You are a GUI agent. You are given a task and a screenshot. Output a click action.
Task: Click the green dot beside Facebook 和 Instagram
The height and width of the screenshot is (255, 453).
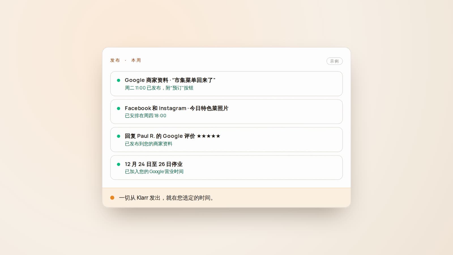click(119, 108)
